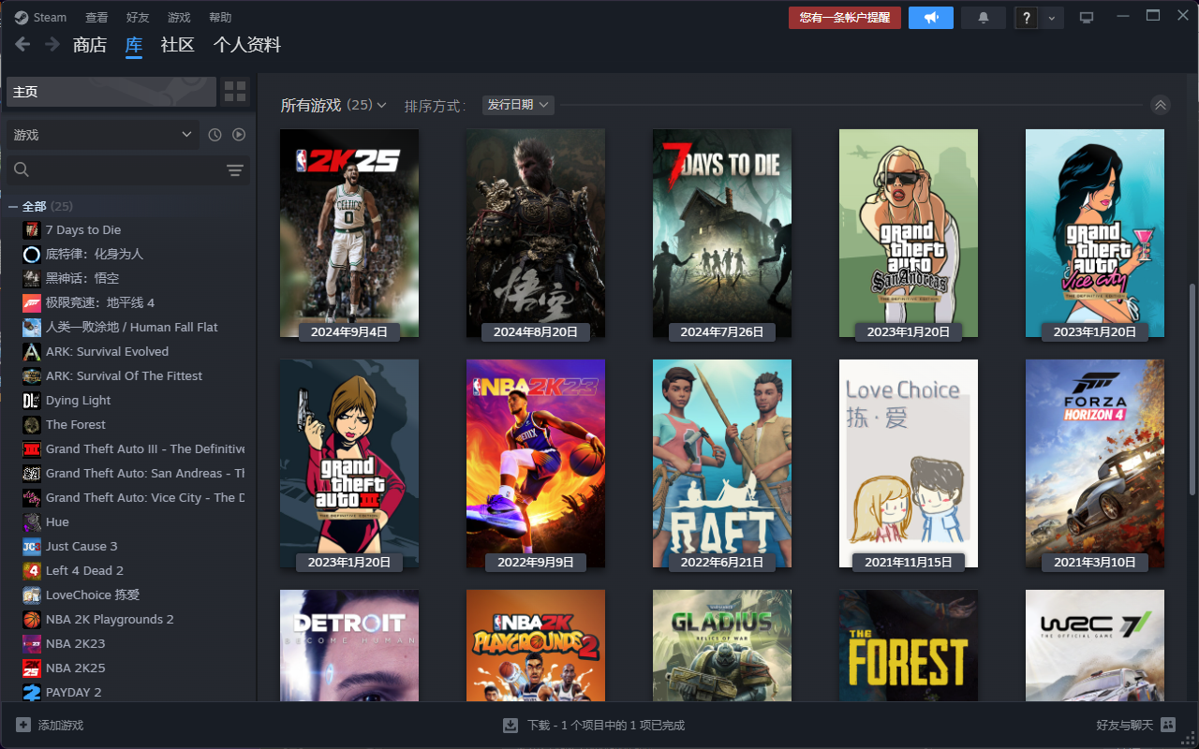Open the 查看 menu

(96, 17)
